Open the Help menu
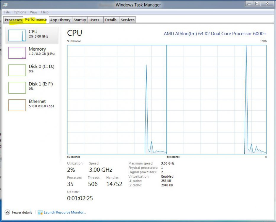This screenshot has height=222, width=276. pyautogui.click(x=45, y=12)
